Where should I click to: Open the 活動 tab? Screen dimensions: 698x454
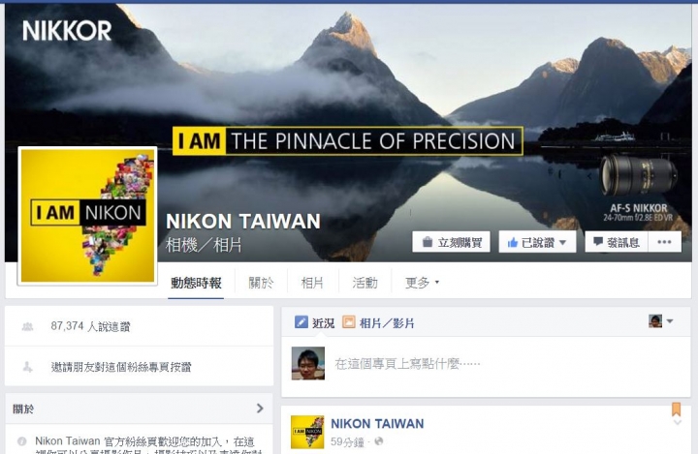[x=365, y=283]
